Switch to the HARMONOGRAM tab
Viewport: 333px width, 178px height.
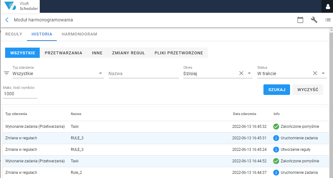pyautogui.click(x=79, y=34)
